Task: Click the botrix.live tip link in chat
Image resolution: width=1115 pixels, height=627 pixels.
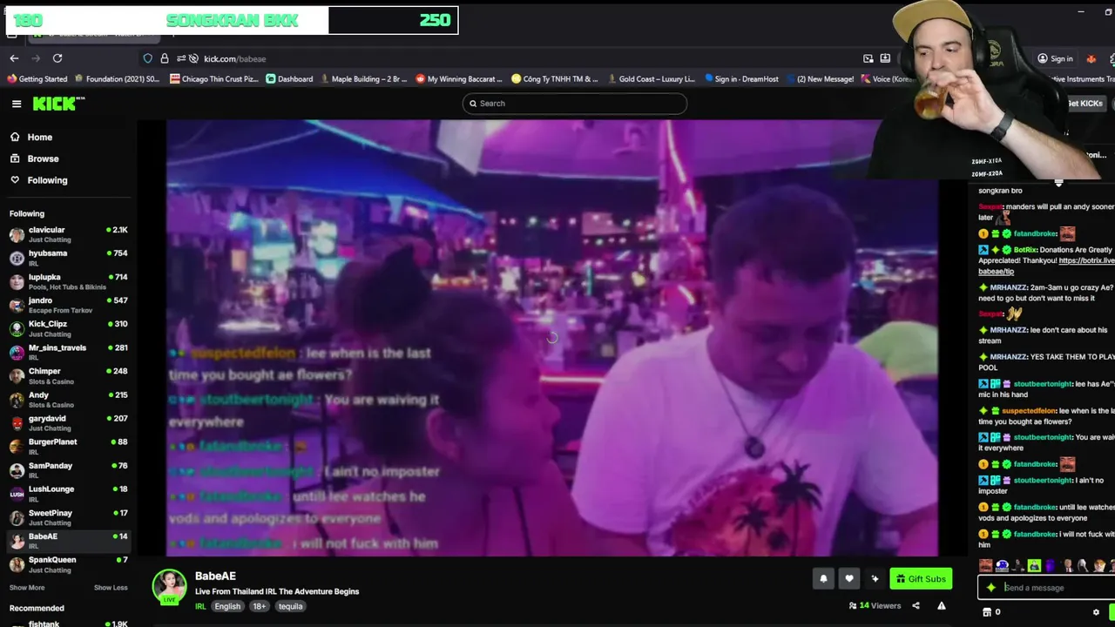Action: tap(1046, 266)
